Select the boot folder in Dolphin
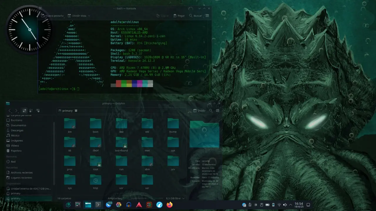This screenshot has height=211, width=376. click(x=95, y=126)
